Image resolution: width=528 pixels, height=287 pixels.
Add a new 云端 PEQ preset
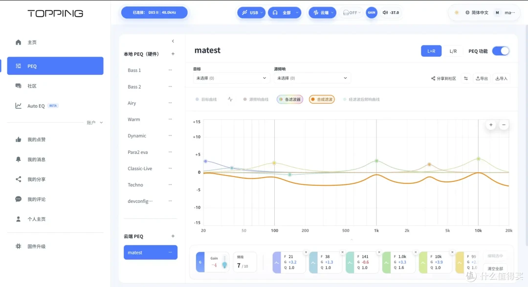[173, 236]
